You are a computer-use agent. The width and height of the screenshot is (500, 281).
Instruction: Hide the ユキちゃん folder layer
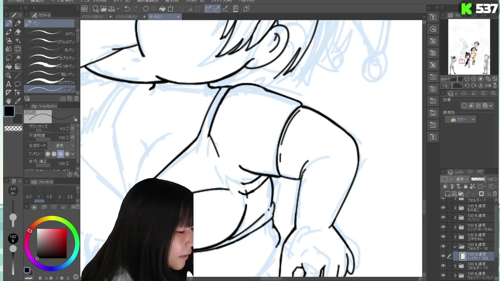[443, 237]
